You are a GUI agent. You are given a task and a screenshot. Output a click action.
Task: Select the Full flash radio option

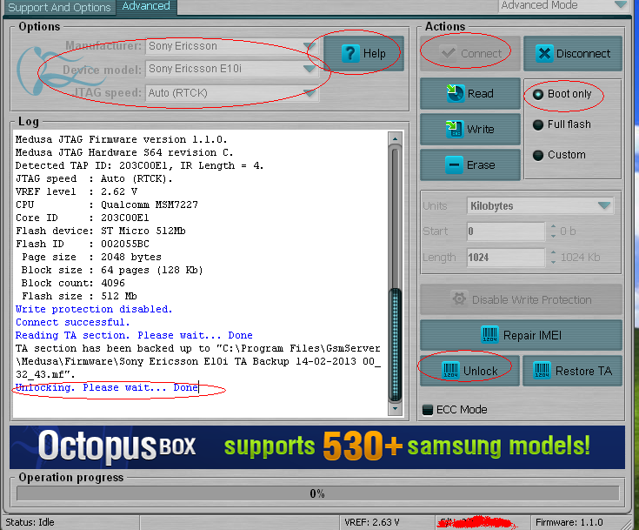point(538,124)
